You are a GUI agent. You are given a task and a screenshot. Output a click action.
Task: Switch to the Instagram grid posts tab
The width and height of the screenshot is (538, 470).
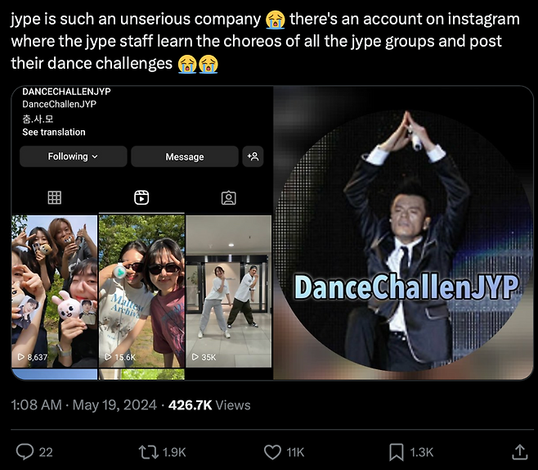click(55, 197)
